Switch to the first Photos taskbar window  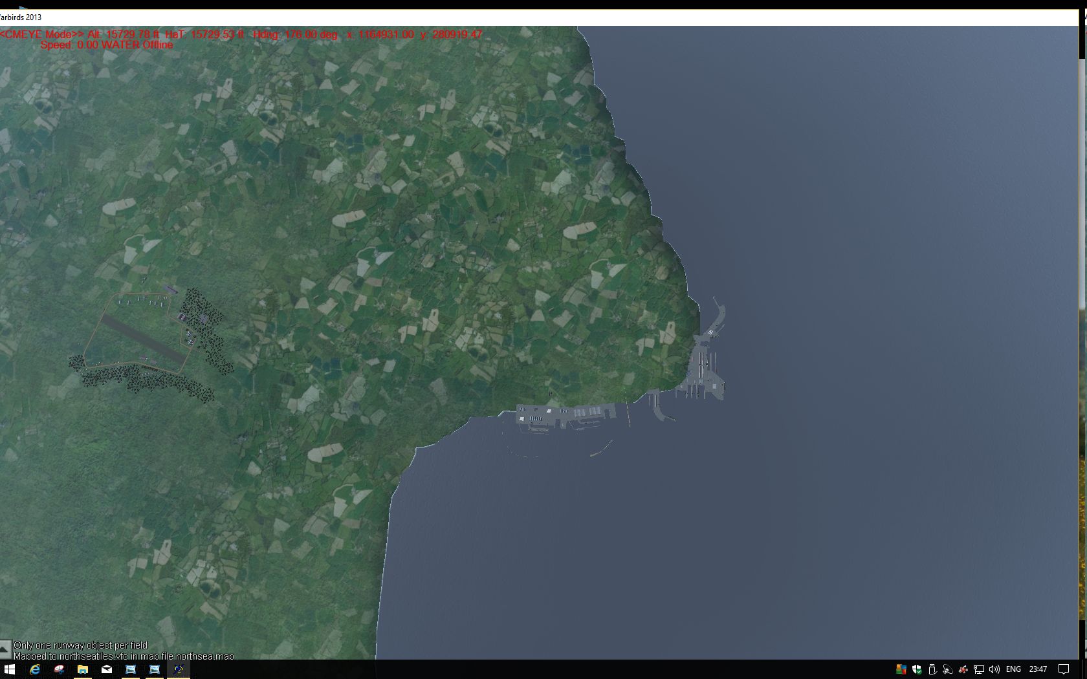[131, 669]
